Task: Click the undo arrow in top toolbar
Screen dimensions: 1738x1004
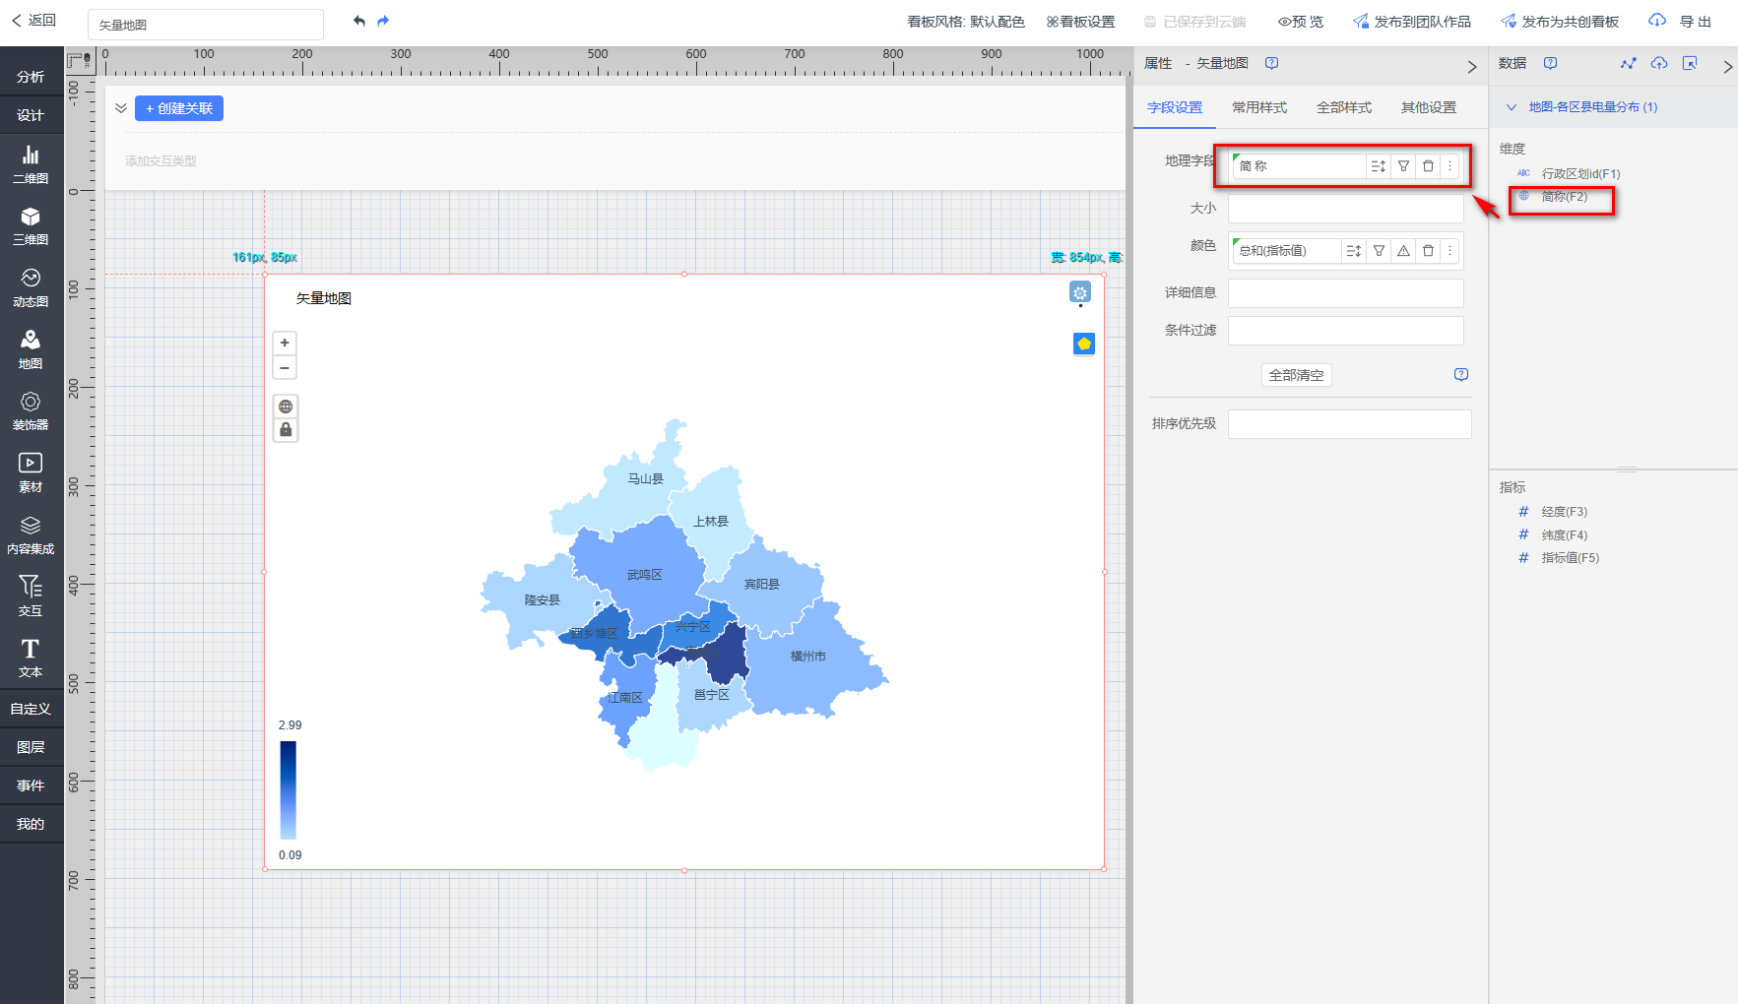Action: tap(359, 21)
